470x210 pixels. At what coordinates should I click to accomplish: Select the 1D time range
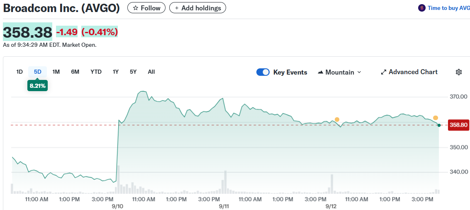point(19,72)
